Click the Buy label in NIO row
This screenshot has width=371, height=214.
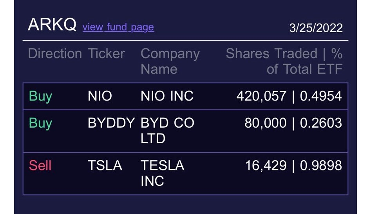point(40,96)
